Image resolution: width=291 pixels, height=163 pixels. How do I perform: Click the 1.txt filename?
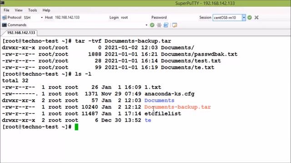[x=153, y=87]
